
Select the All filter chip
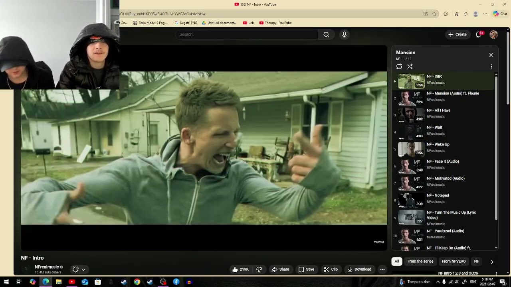[397, 261]
